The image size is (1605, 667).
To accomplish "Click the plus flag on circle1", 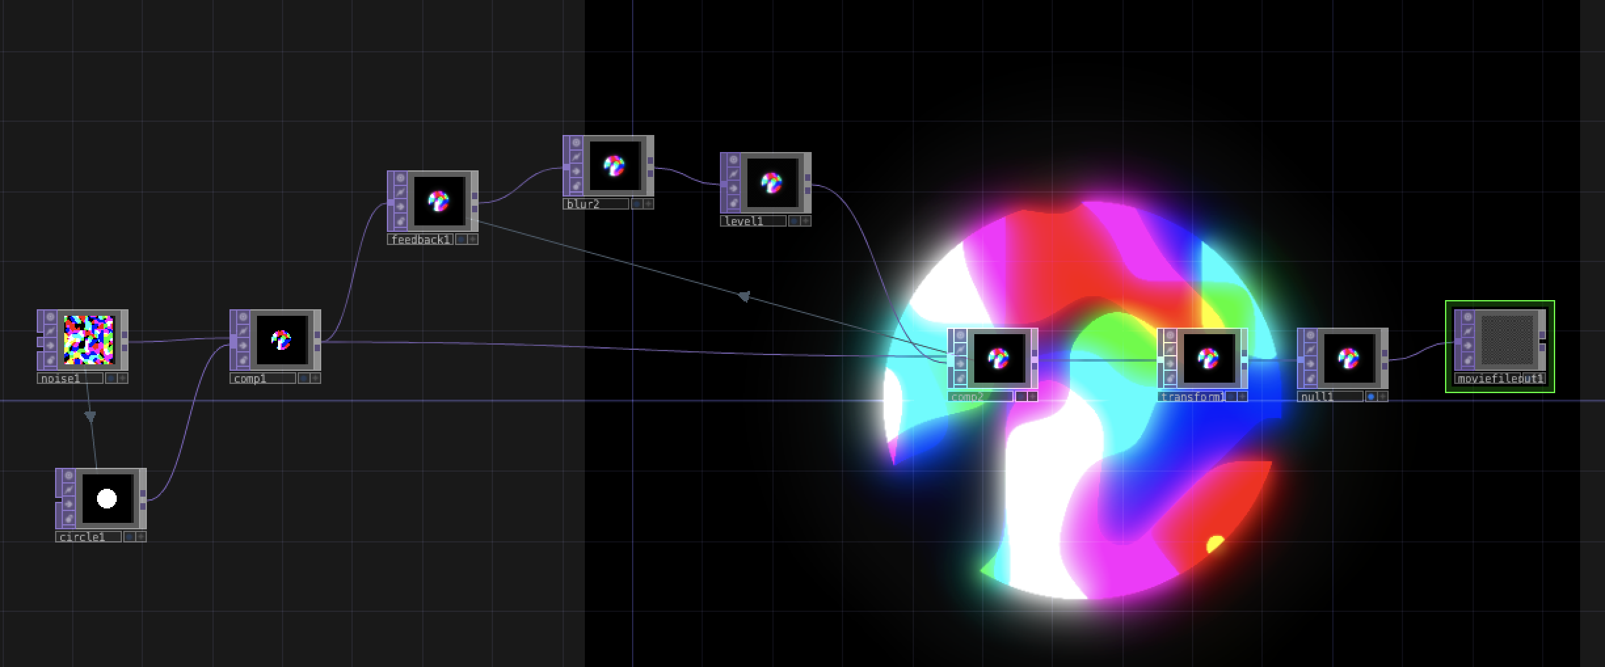I will click(141, 537).
